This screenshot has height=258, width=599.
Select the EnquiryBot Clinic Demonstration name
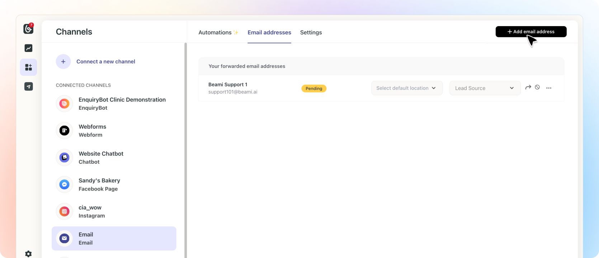tap(122, 100)
